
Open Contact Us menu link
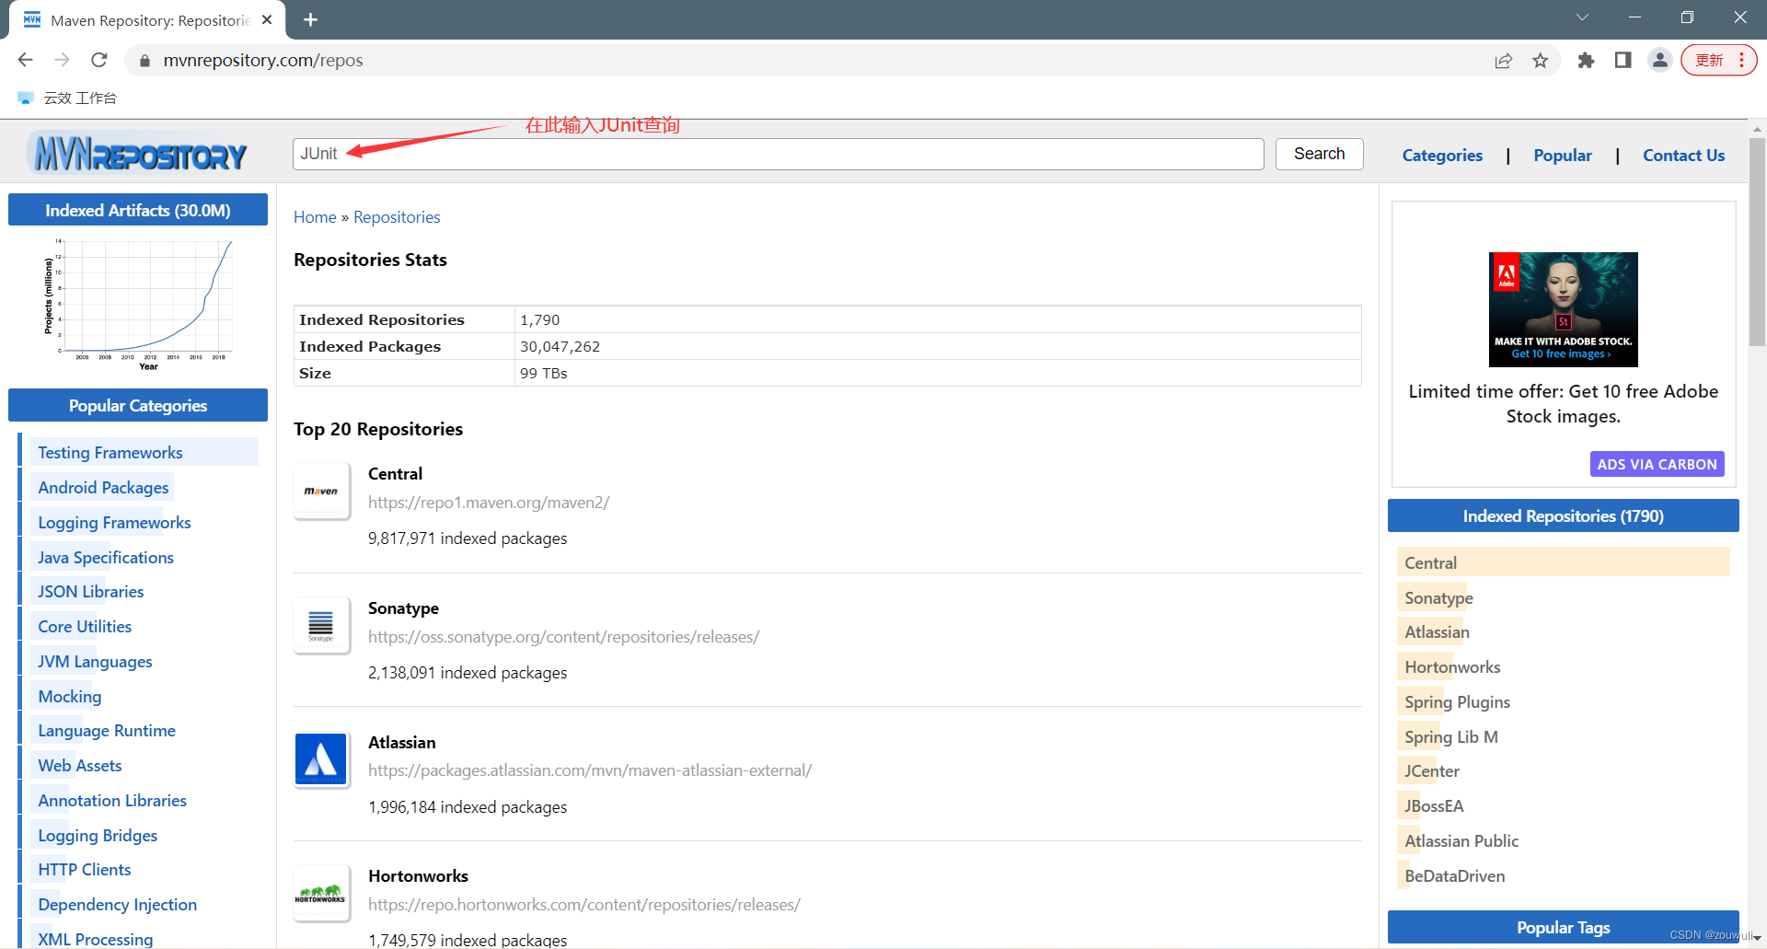[1683, 156]
